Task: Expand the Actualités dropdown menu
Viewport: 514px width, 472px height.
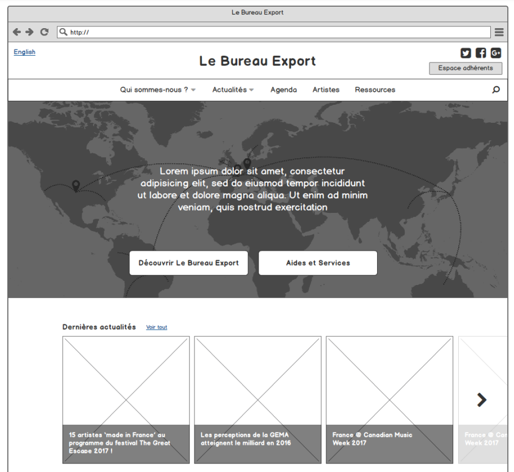Action: coord(233,90)
